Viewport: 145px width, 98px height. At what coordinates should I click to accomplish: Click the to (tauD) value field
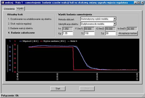click(132, 29)
